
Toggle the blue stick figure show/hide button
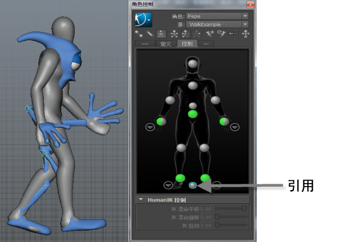(161, 34)
